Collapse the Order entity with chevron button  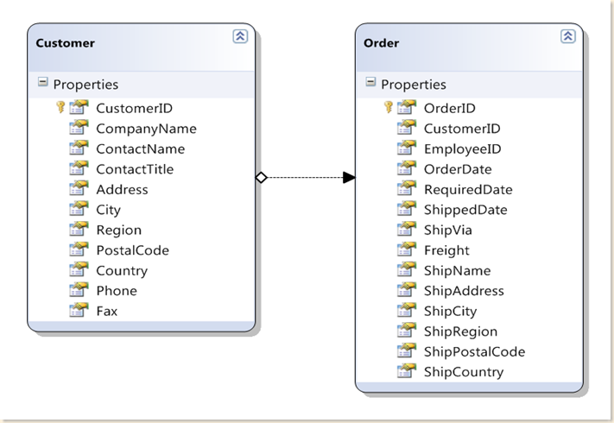[567, 36]
